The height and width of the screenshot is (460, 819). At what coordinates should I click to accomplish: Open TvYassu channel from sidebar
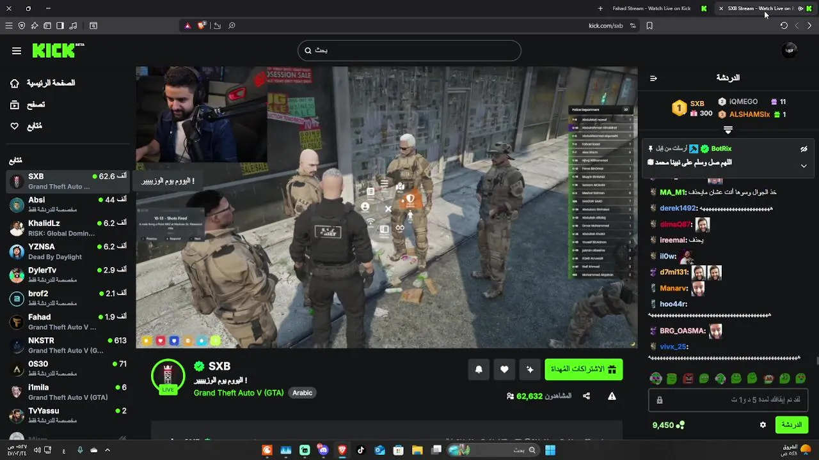68,415
